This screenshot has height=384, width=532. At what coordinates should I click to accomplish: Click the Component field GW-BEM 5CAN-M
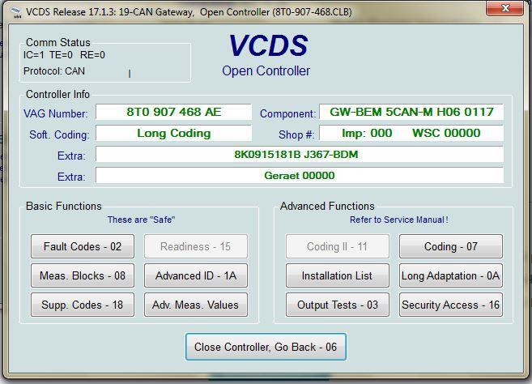(x=411, y=112)
